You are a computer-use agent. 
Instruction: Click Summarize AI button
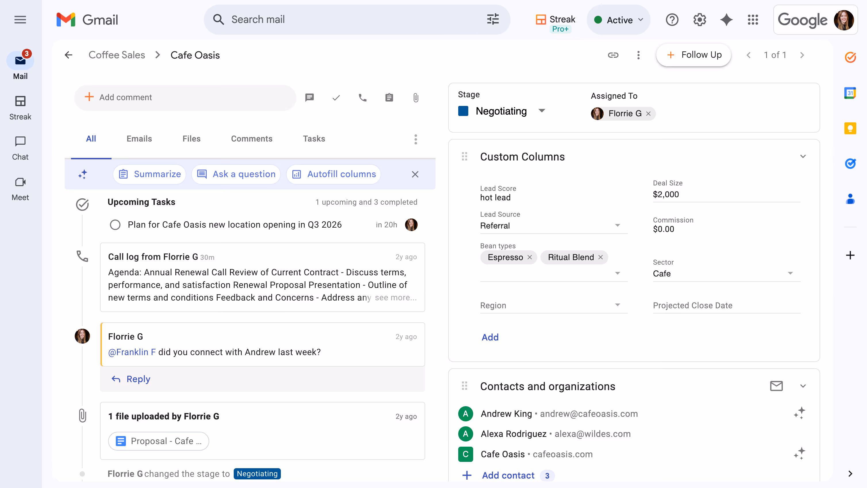(149, 174)
